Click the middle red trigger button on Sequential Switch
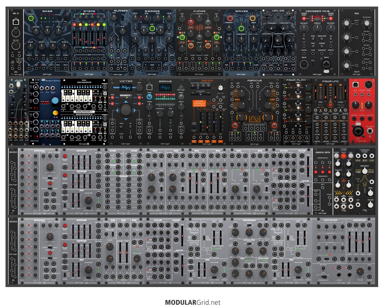This screenshot has height=308, width=386. coord(323,172)
